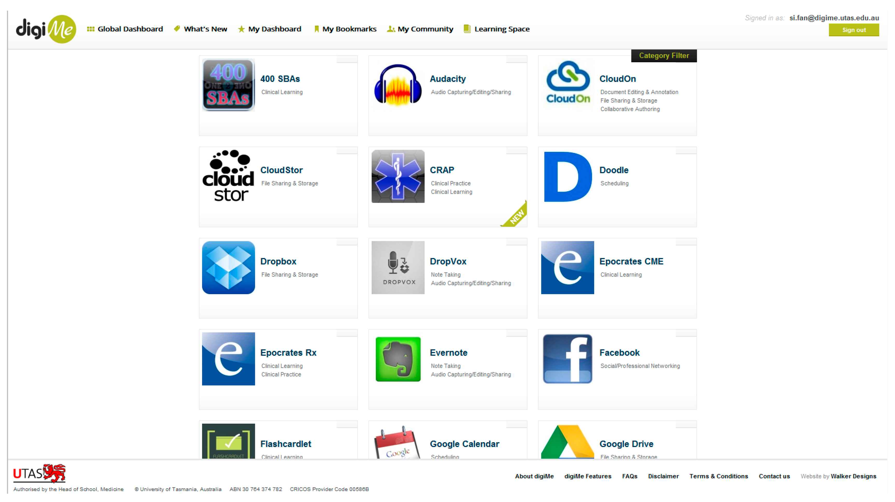
Task: Expand the Category Filter panel
Action: pos(664,56)
